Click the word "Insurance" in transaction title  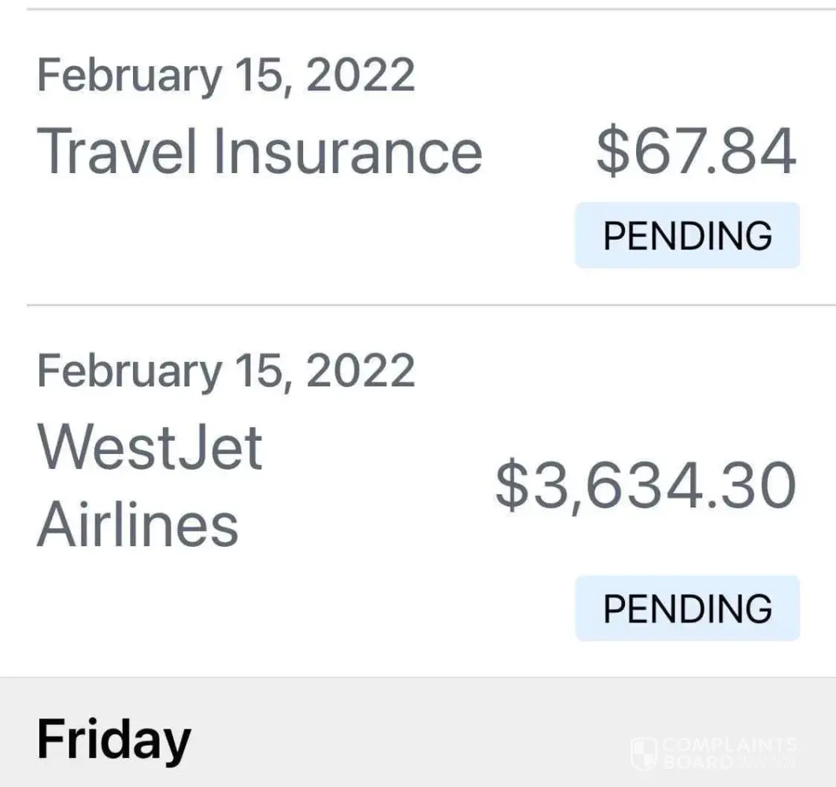tap(347, 151)
